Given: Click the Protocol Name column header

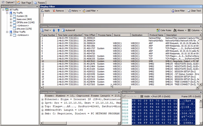Looking at the screenshot, I should coord(156,35).
